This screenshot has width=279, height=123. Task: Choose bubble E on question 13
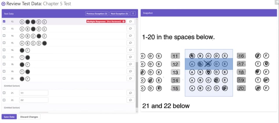(x=44, y=29)
